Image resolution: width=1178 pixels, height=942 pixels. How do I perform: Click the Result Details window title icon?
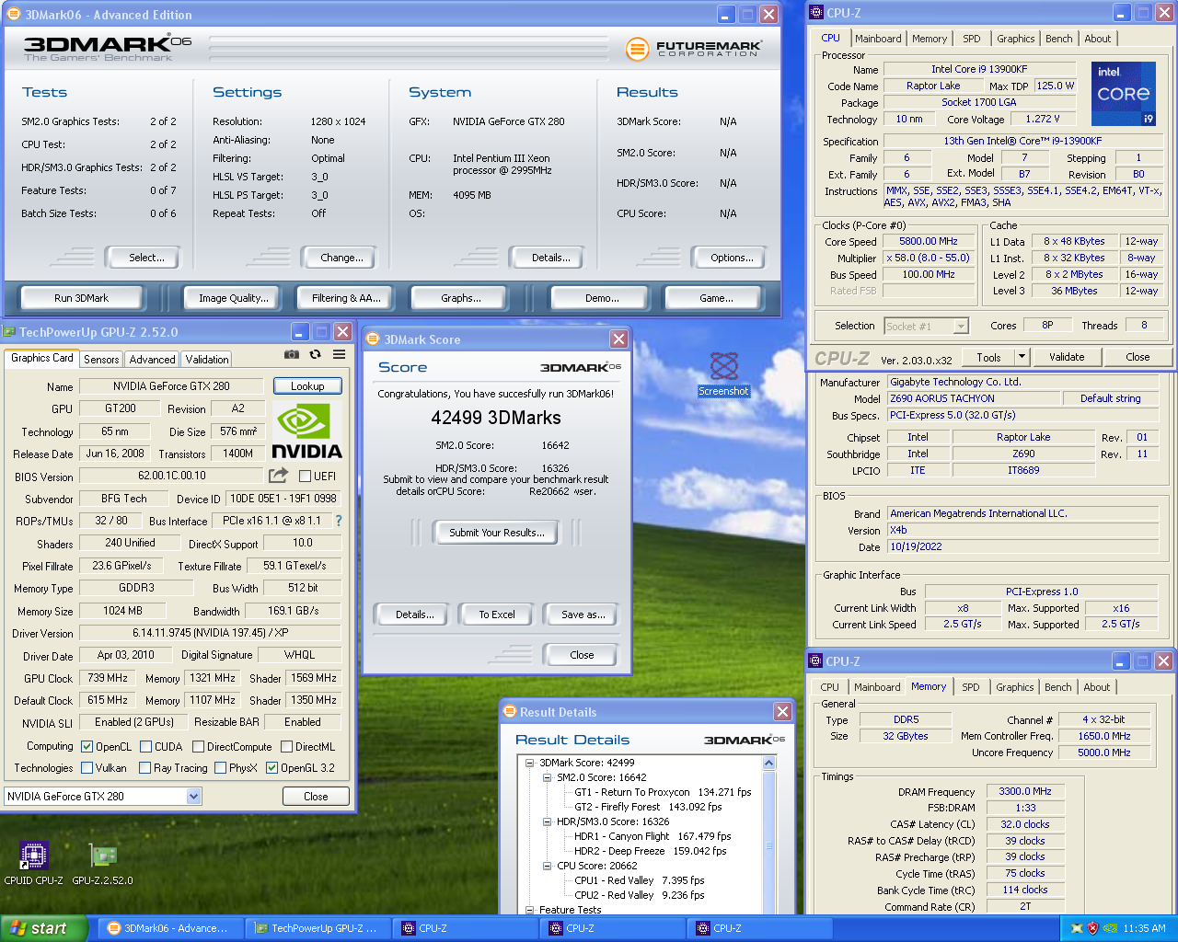coord(509,712)
